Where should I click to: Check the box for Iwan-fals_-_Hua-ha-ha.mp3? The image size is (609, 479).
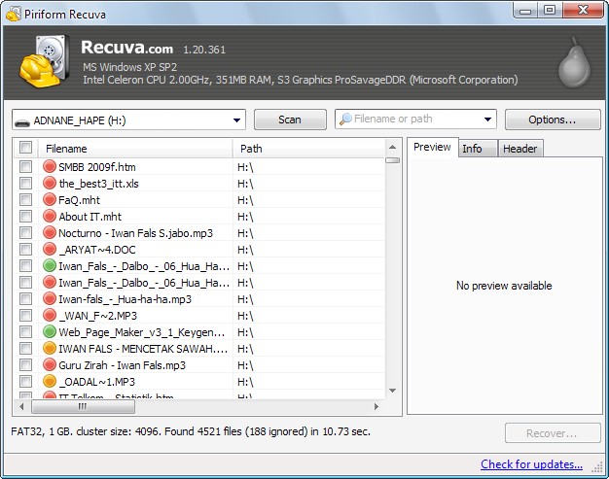[x=25, y=299]
